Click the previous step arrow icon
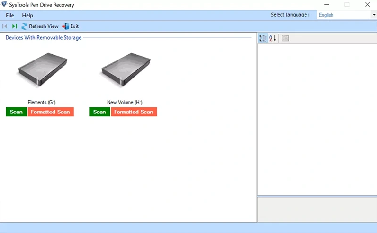The width and height of the screenshot is (377, 233). tap(5, 26)
